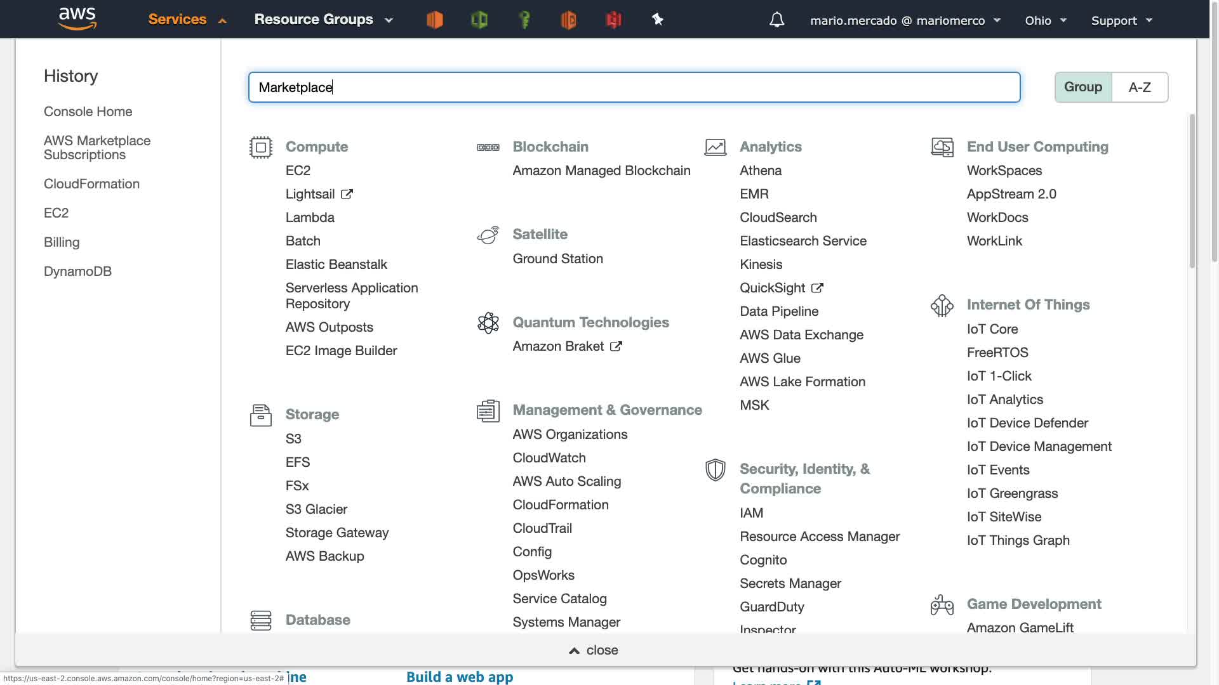Click the Game Development controller icon
1219x685 pixels.
[x=942, y=605]
